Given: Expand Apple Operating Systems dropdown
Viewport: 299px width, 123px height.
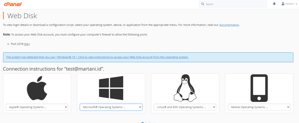Looking at the screenshot, I should [x=37, y=107].
